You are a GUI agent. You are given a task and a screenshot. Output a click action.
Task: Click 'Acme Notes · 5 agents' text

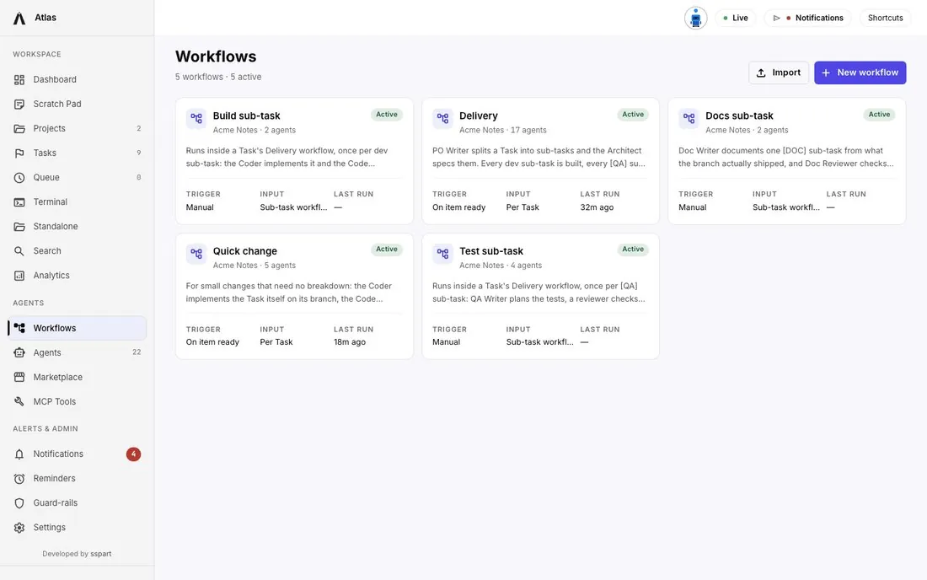click(255, 266)
